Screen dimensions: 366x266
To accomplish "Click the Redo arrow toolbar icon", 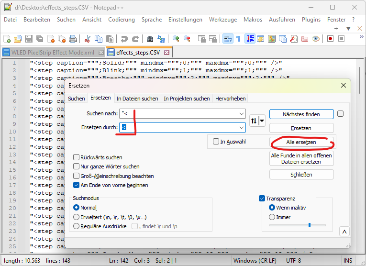I will point(135,39).
